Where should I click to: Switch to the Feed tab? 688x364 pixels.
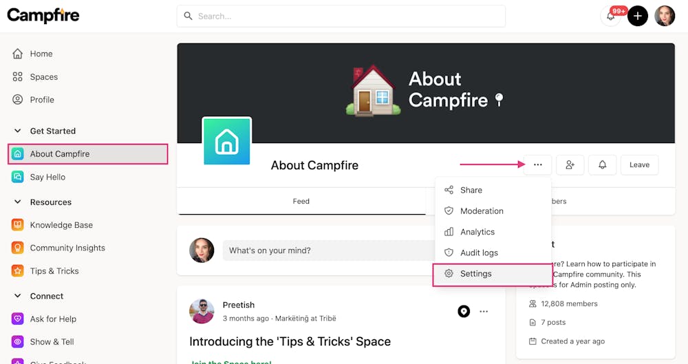[x=301, y=202]
